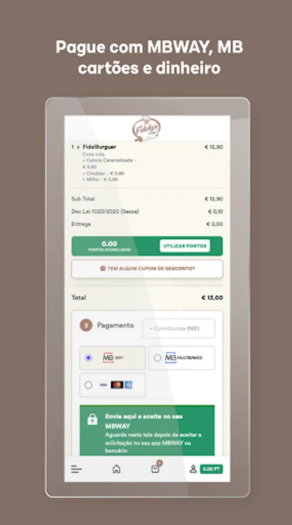Click the padlock icon in green banner
Screen dimensions: 292x525
point(92,418)
